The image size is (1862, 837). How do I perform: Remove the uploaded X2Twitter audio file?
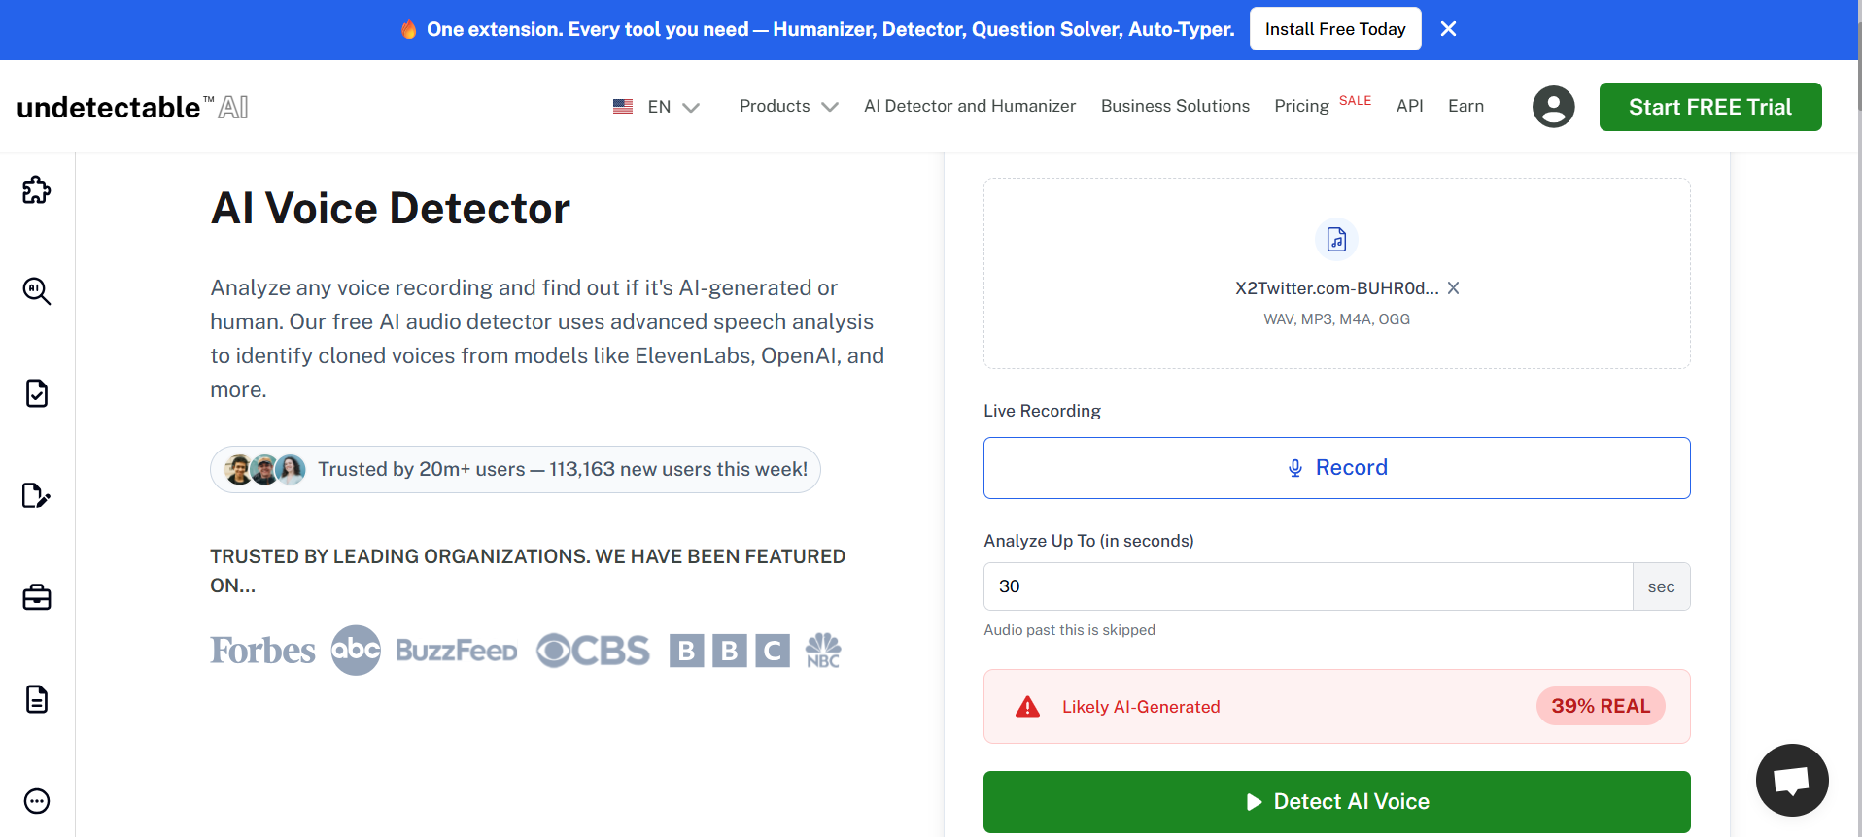[x=1453, y=288]
